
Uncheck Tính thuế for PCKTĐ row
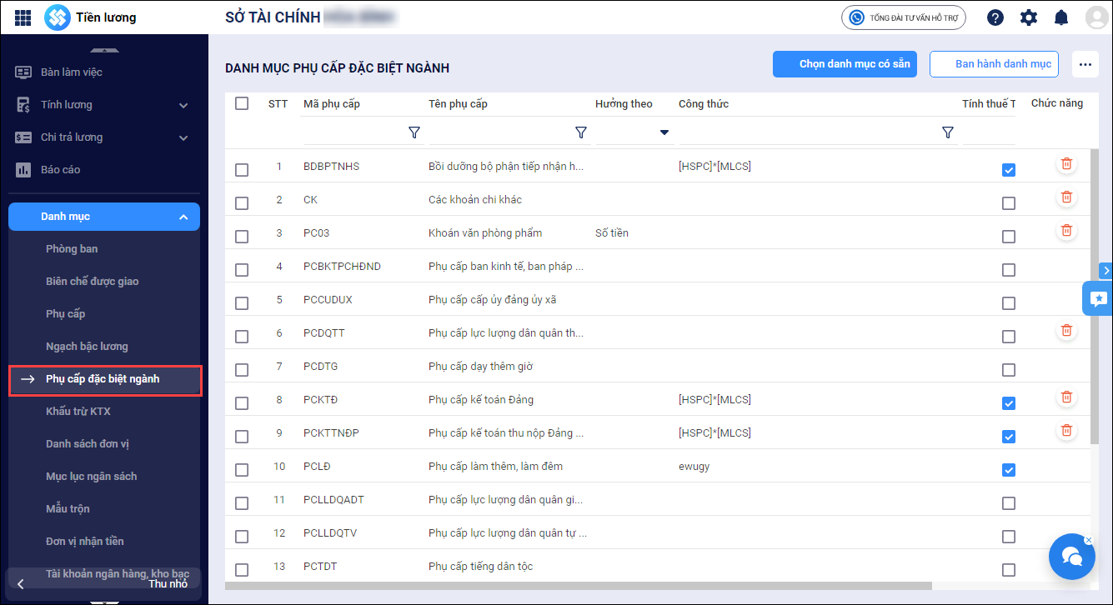(x=1009, y=403)
